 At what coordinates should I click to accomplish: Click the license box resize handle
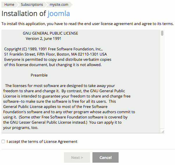click(162, 132)
